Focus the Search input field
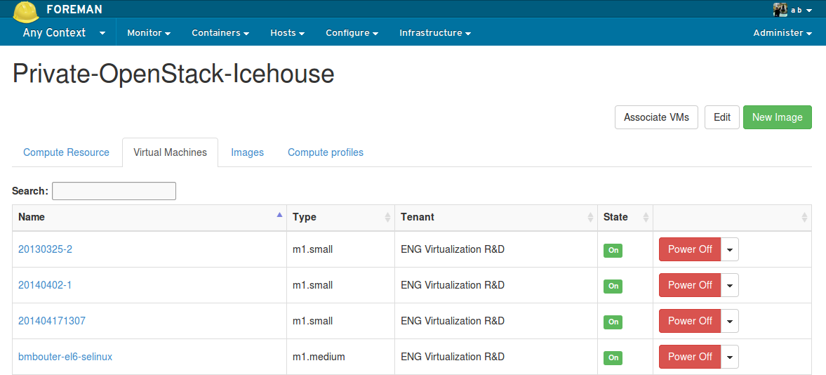Image resolution: width=826 pixels, height=375 pixels. pyautogui.click(x=114, y=191)
